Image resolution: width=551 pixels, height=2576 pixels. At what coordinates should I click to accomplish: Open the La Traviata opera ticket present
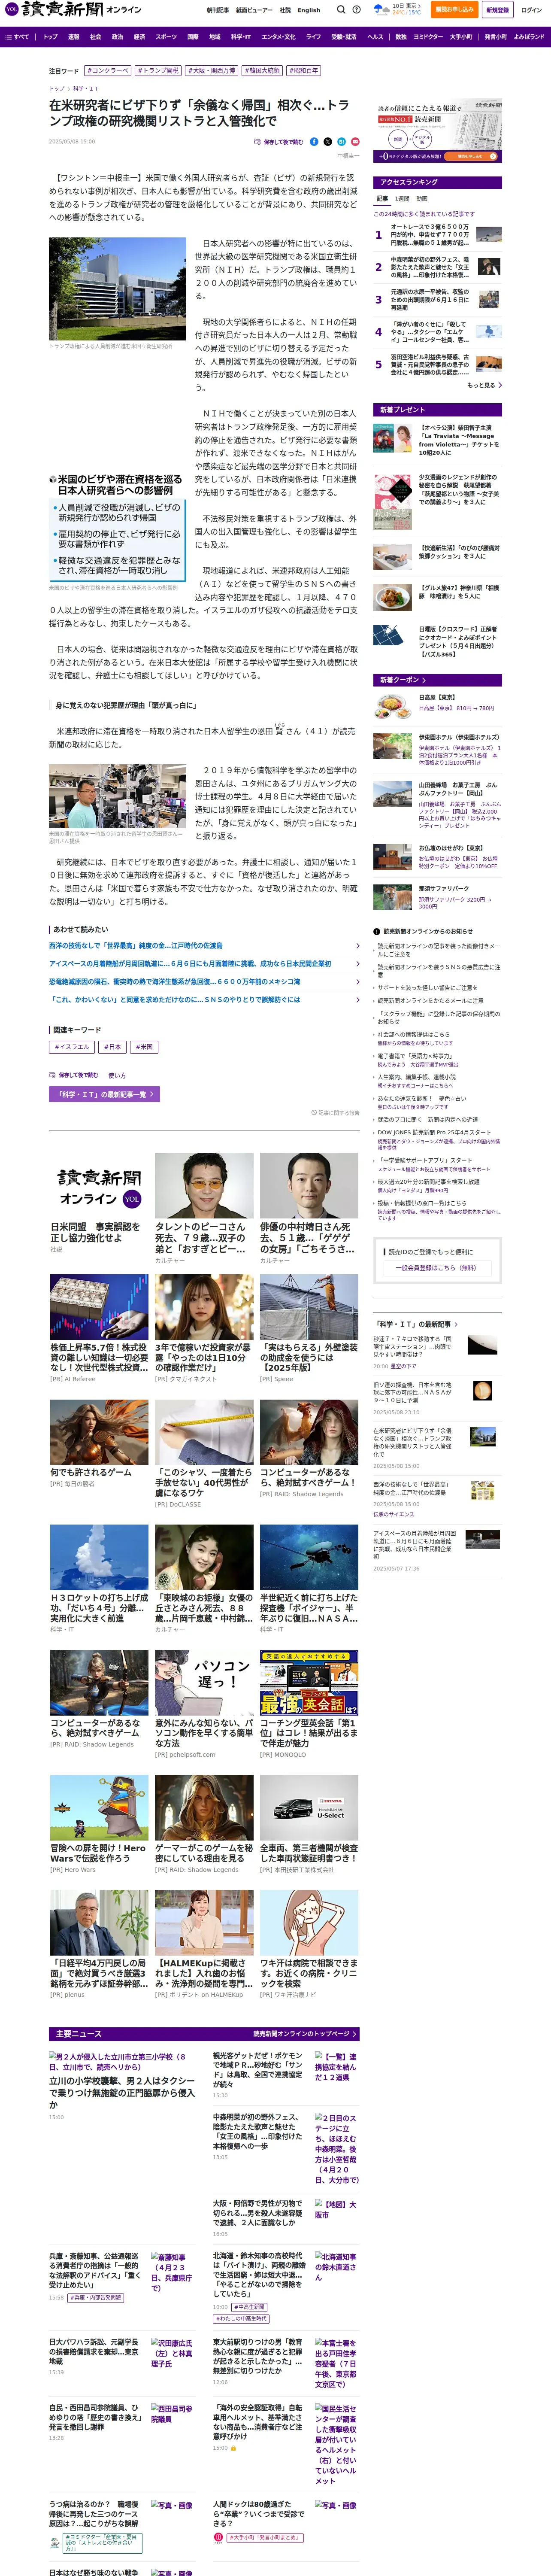pyautogui.click(x=437, y=439)
